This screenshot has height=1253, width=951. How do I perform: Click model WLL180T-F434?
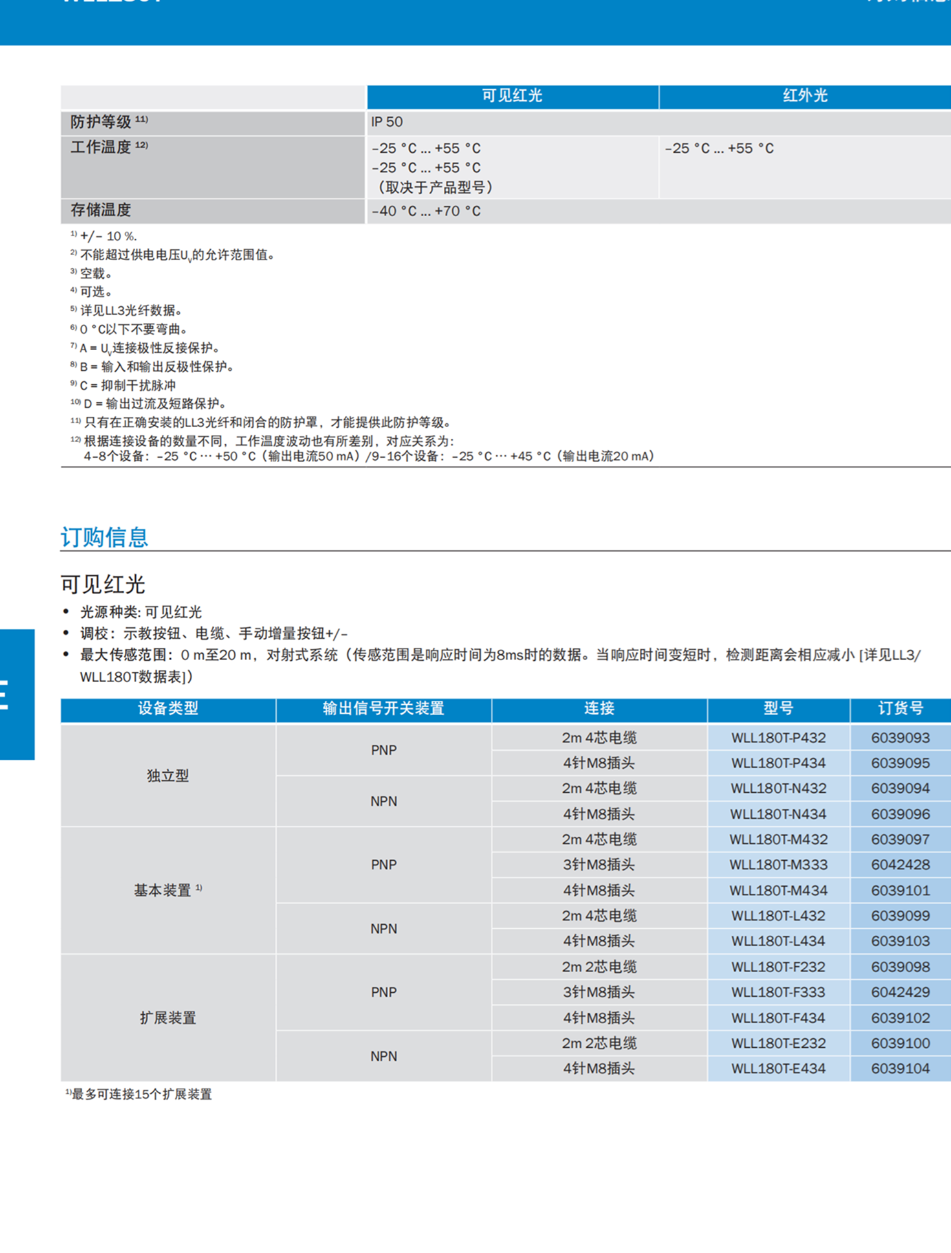(779, 1018)
